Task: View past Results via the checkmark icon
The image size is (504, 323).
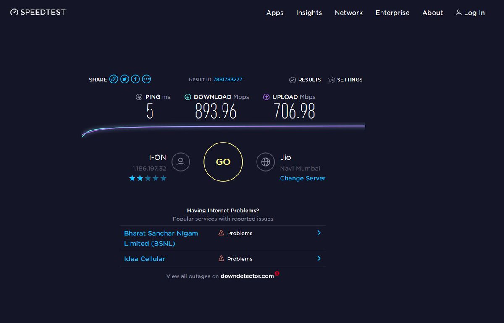Action: (292, 80)
